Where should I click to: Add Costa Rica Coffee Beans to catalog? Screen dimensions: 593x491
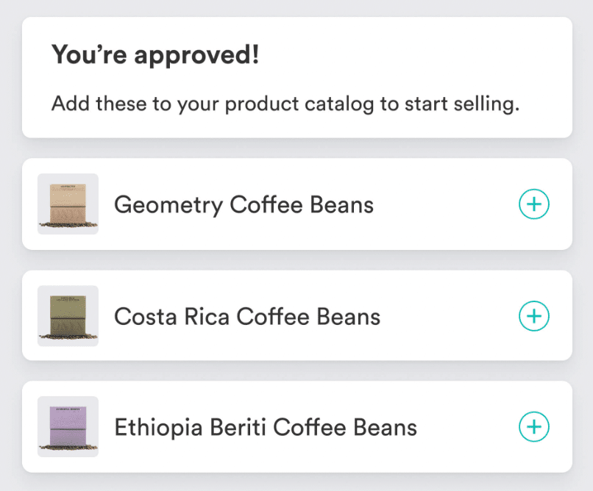534,316
